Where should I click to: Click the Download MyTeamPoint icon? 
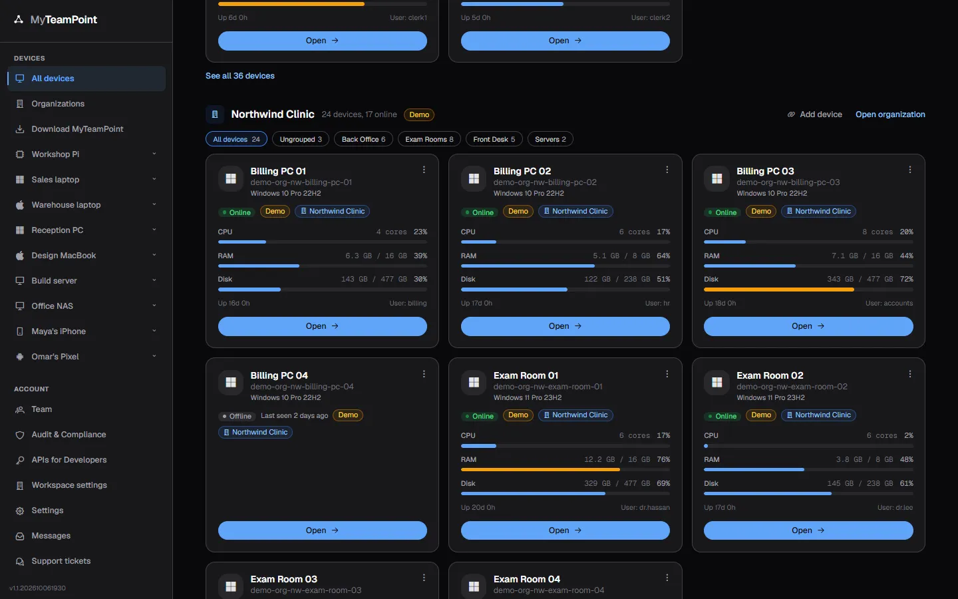point(20,129)
